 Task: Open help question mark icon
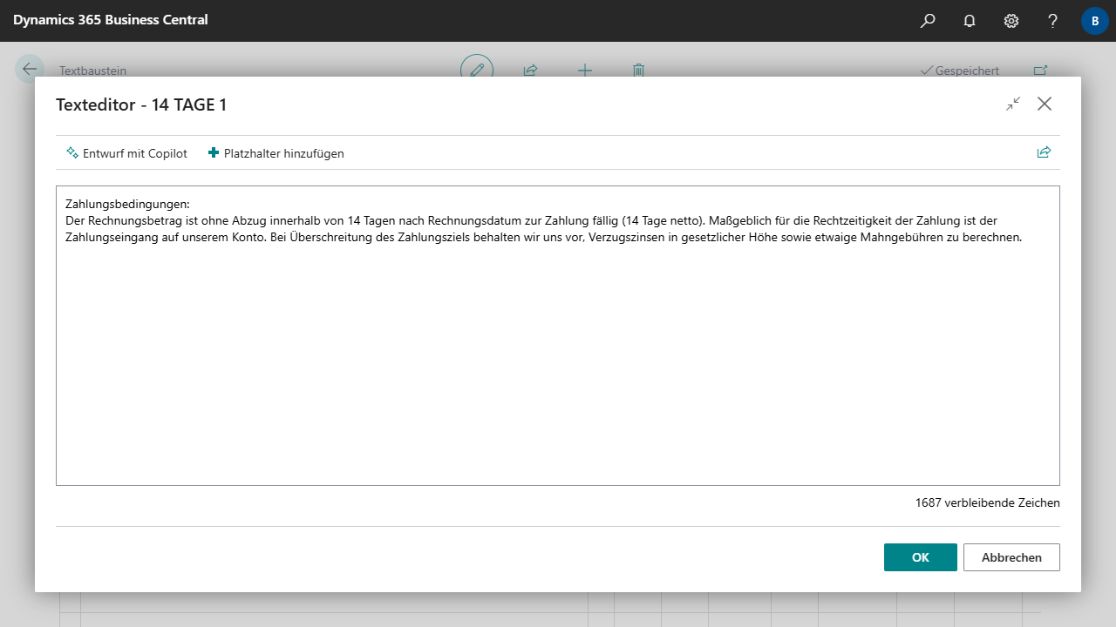(x=1053, y=20)
